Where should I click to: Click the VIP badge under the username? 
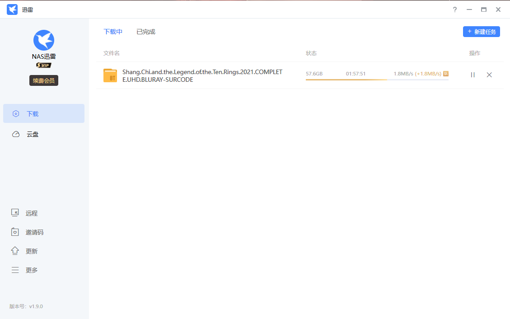tap(44, 65)
